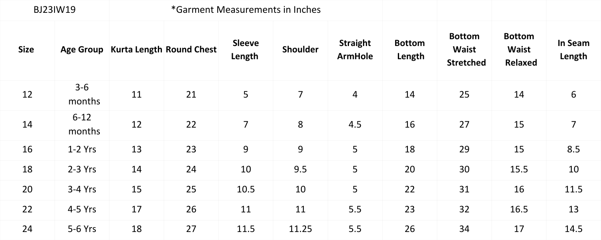
Task: Select the Age Group header cell
Action: (82, 50)
